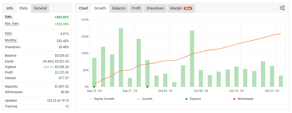The height and width of the screenshot is (113, 292).
Task: Click the Updated time Oct 22 at 19:15
Action: 58,101
